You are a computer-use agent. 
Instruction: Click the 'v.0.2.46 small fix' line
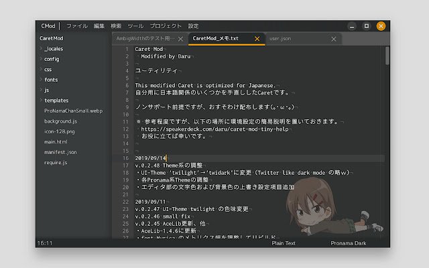pos(163,216)
